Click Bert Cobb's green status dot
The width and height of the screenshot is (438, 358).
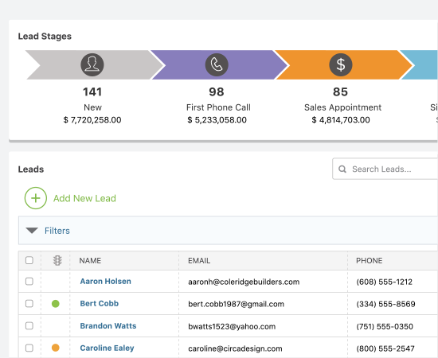pyautogui.click(x=56, y=304)
